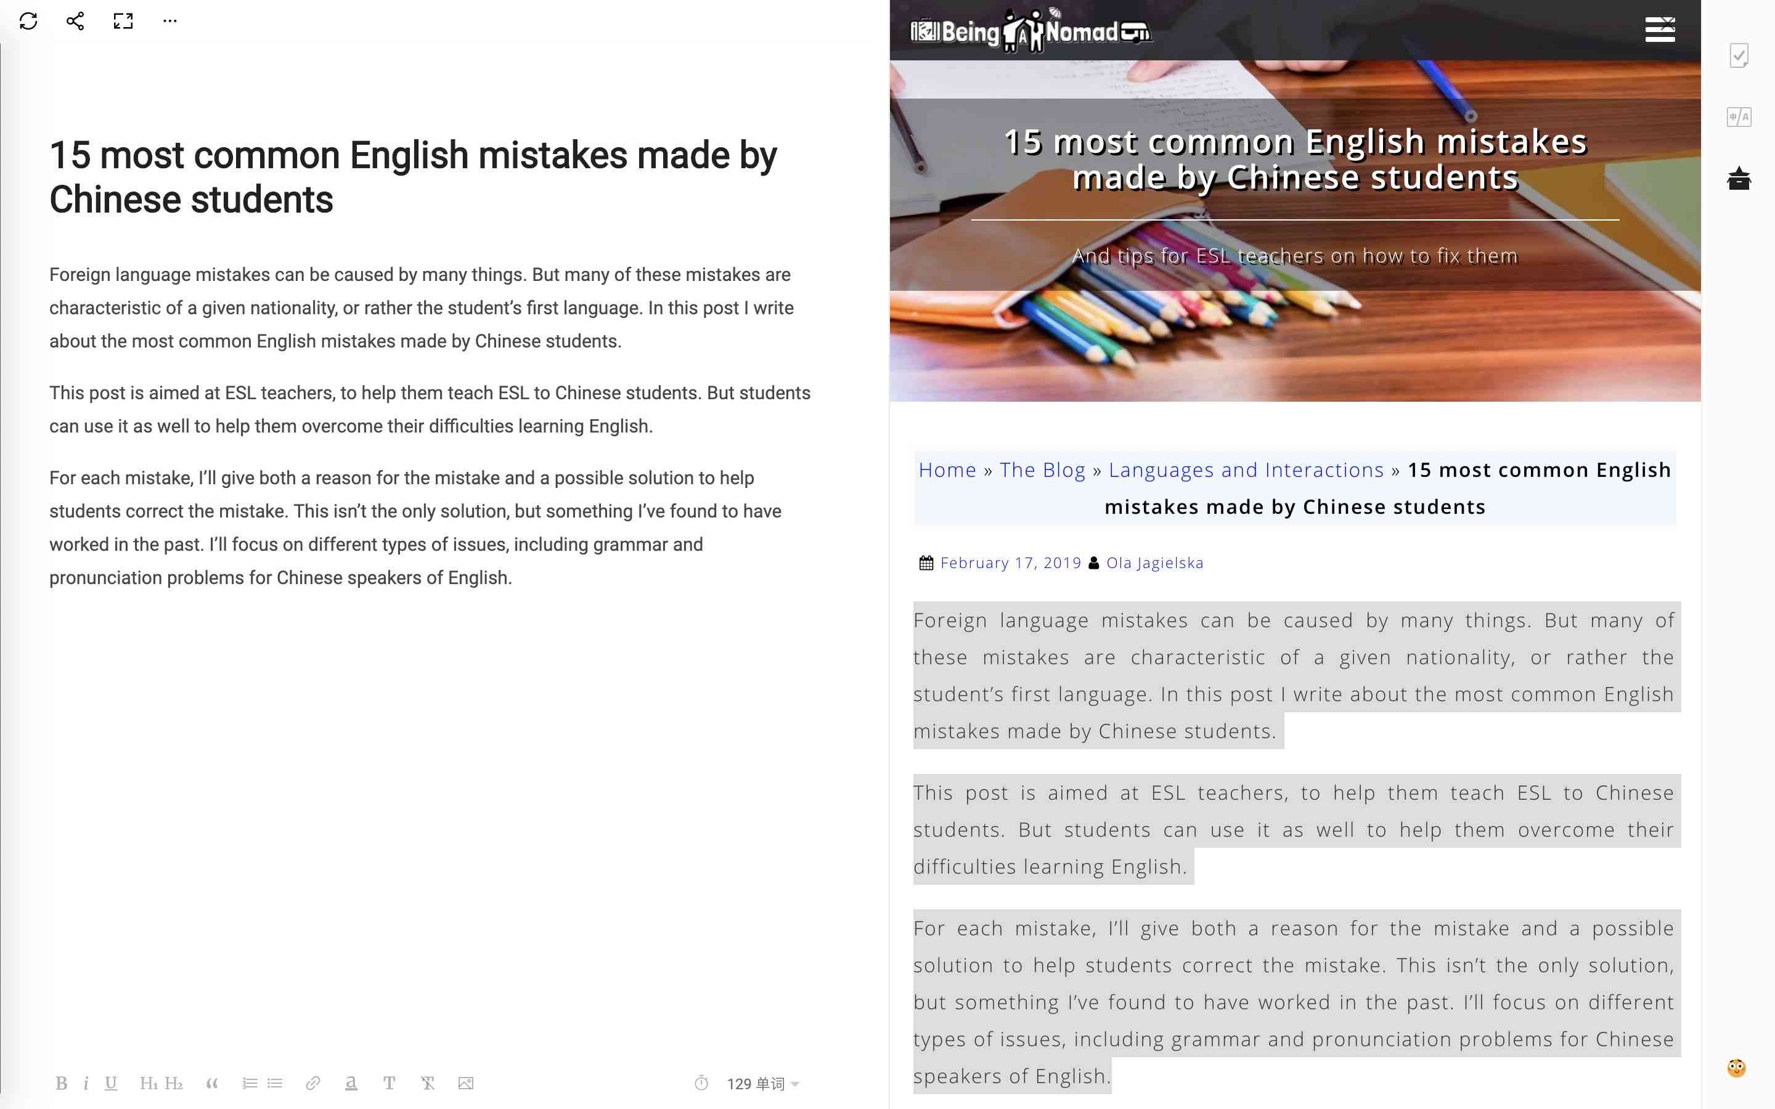Open the hamburger navigation menu

coord(1661,28)
